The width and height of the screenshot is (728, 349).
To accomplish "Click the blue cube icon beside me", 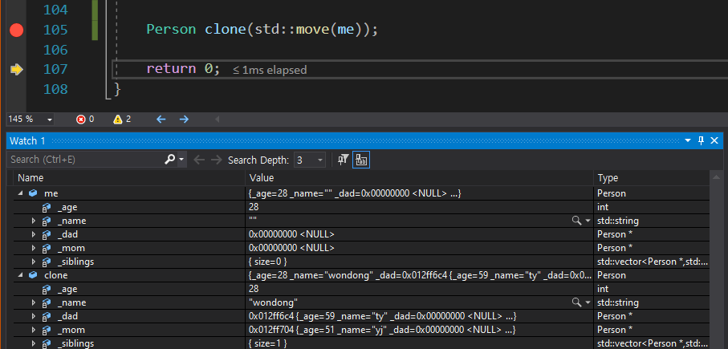I will click(32, 193).
